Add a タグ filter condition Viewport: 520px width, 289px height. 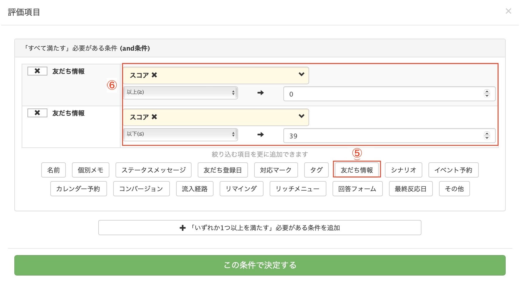[316, 170]
